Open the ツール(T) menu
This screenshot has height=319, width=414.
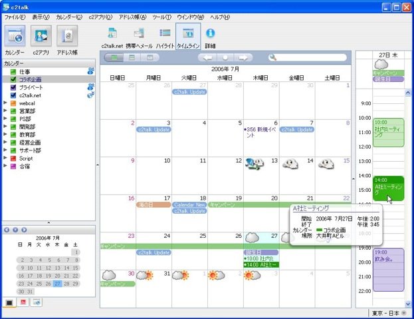coord(162,17)
